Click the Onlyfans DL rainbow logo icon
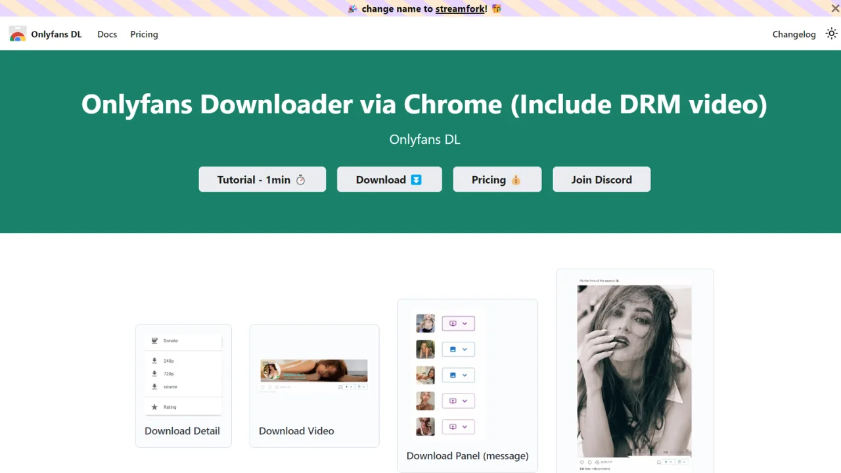 [18, 35]
